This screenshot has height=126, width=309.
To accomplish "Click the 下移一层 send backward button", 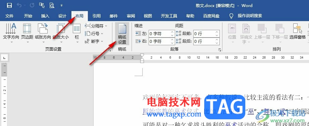I will click(279, 33).
